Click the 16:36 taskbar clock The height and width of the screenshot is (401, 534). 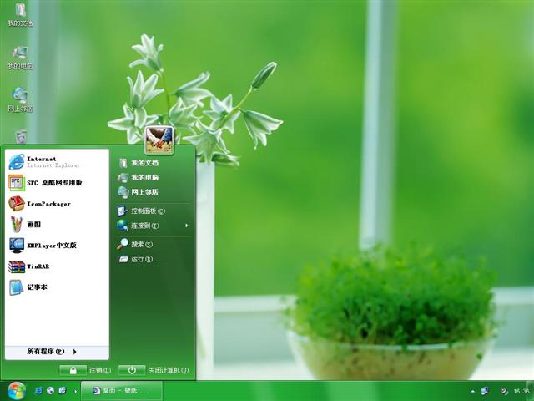click(521, 391)
